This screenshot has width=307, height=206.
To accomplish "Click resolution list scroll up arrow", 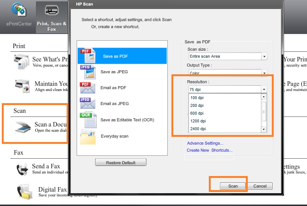I will [264, 97].
